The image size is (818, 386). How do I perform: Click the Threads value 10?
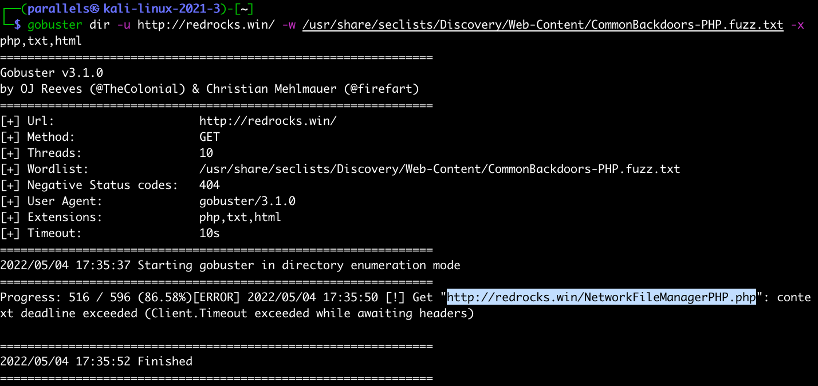(x=206, y=153)
